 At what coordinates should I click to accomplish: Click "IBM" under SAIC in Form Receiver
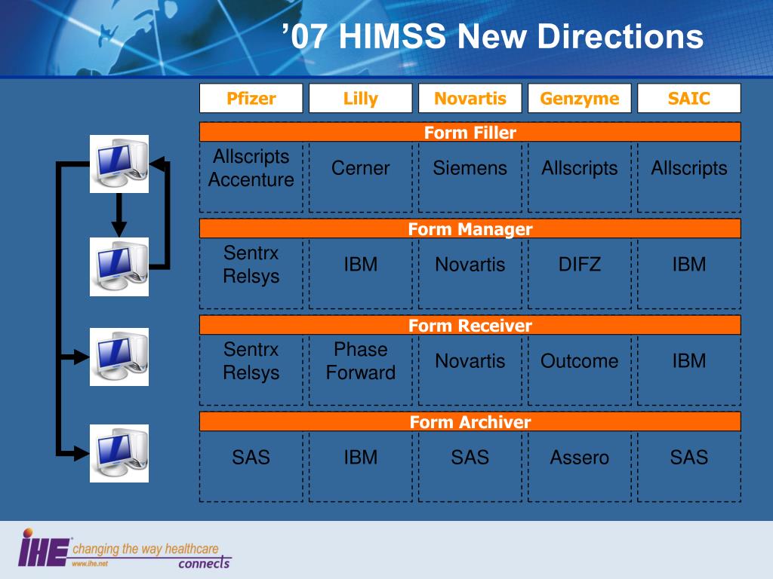click(688, 361)
